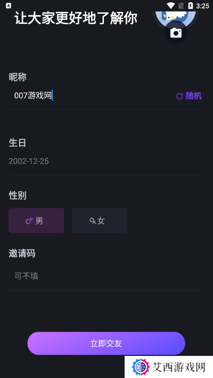This screenshot has width=213, height=378.
Task: Tap the keyboard input indicator icon
Action: pos(8,6)
